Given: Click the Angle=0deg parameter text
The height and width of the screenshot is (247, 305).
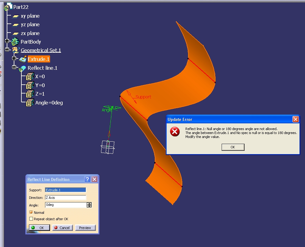Looking at the screenshot, I should click(x=49, y=103).
